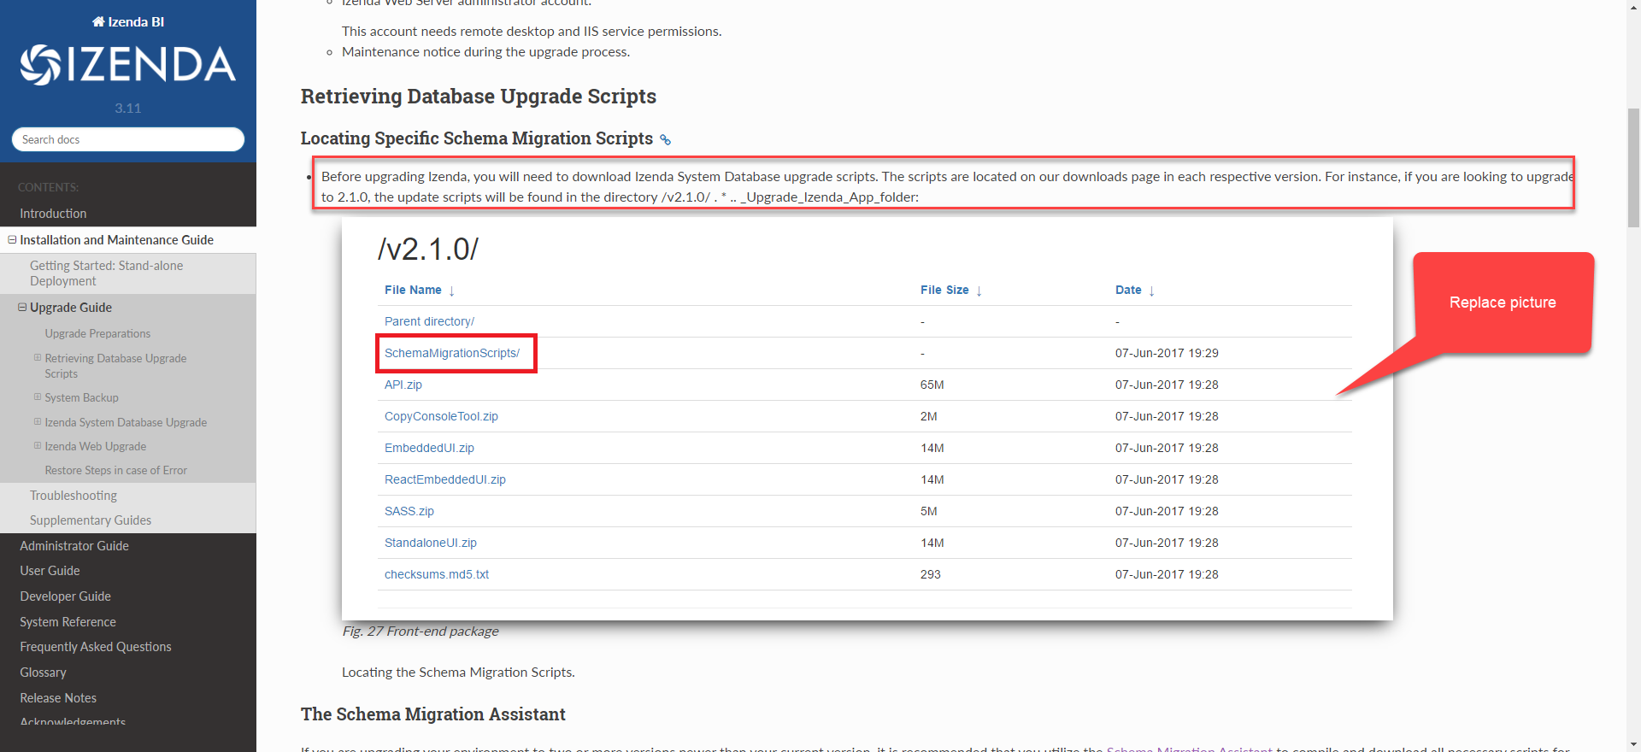Click into the Search docs field

click(x=128, y=139)
